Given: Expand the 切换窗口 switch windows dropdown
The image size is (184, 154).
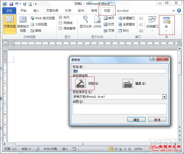Looking at the screenshot, I should (x=152, y=31).
